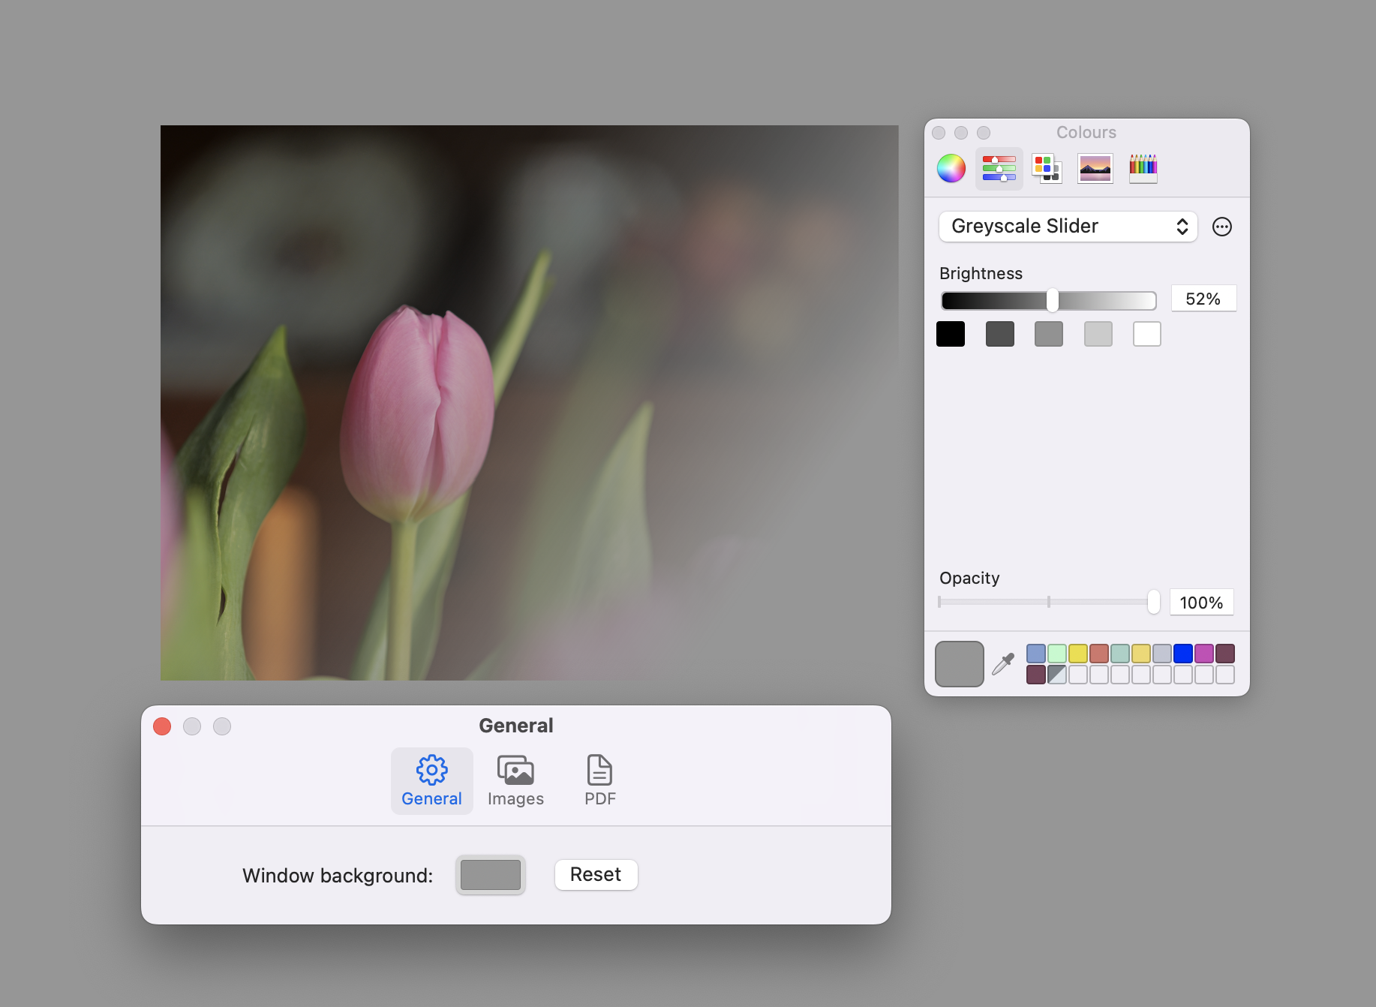Open the Colour Palettes picker mode
The height and width of the screenshot is (1007, 1376).
(x=1047, y=168)
